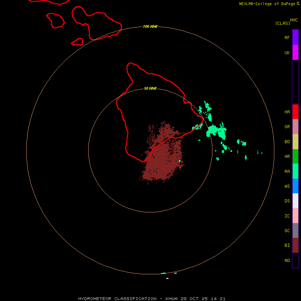Click the GR legend label
The image size is (301, 301).
[x=287, y=127]
